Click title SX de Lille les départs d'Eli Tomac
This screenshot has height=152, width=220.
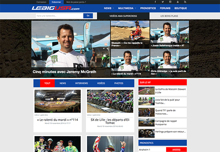110,121
